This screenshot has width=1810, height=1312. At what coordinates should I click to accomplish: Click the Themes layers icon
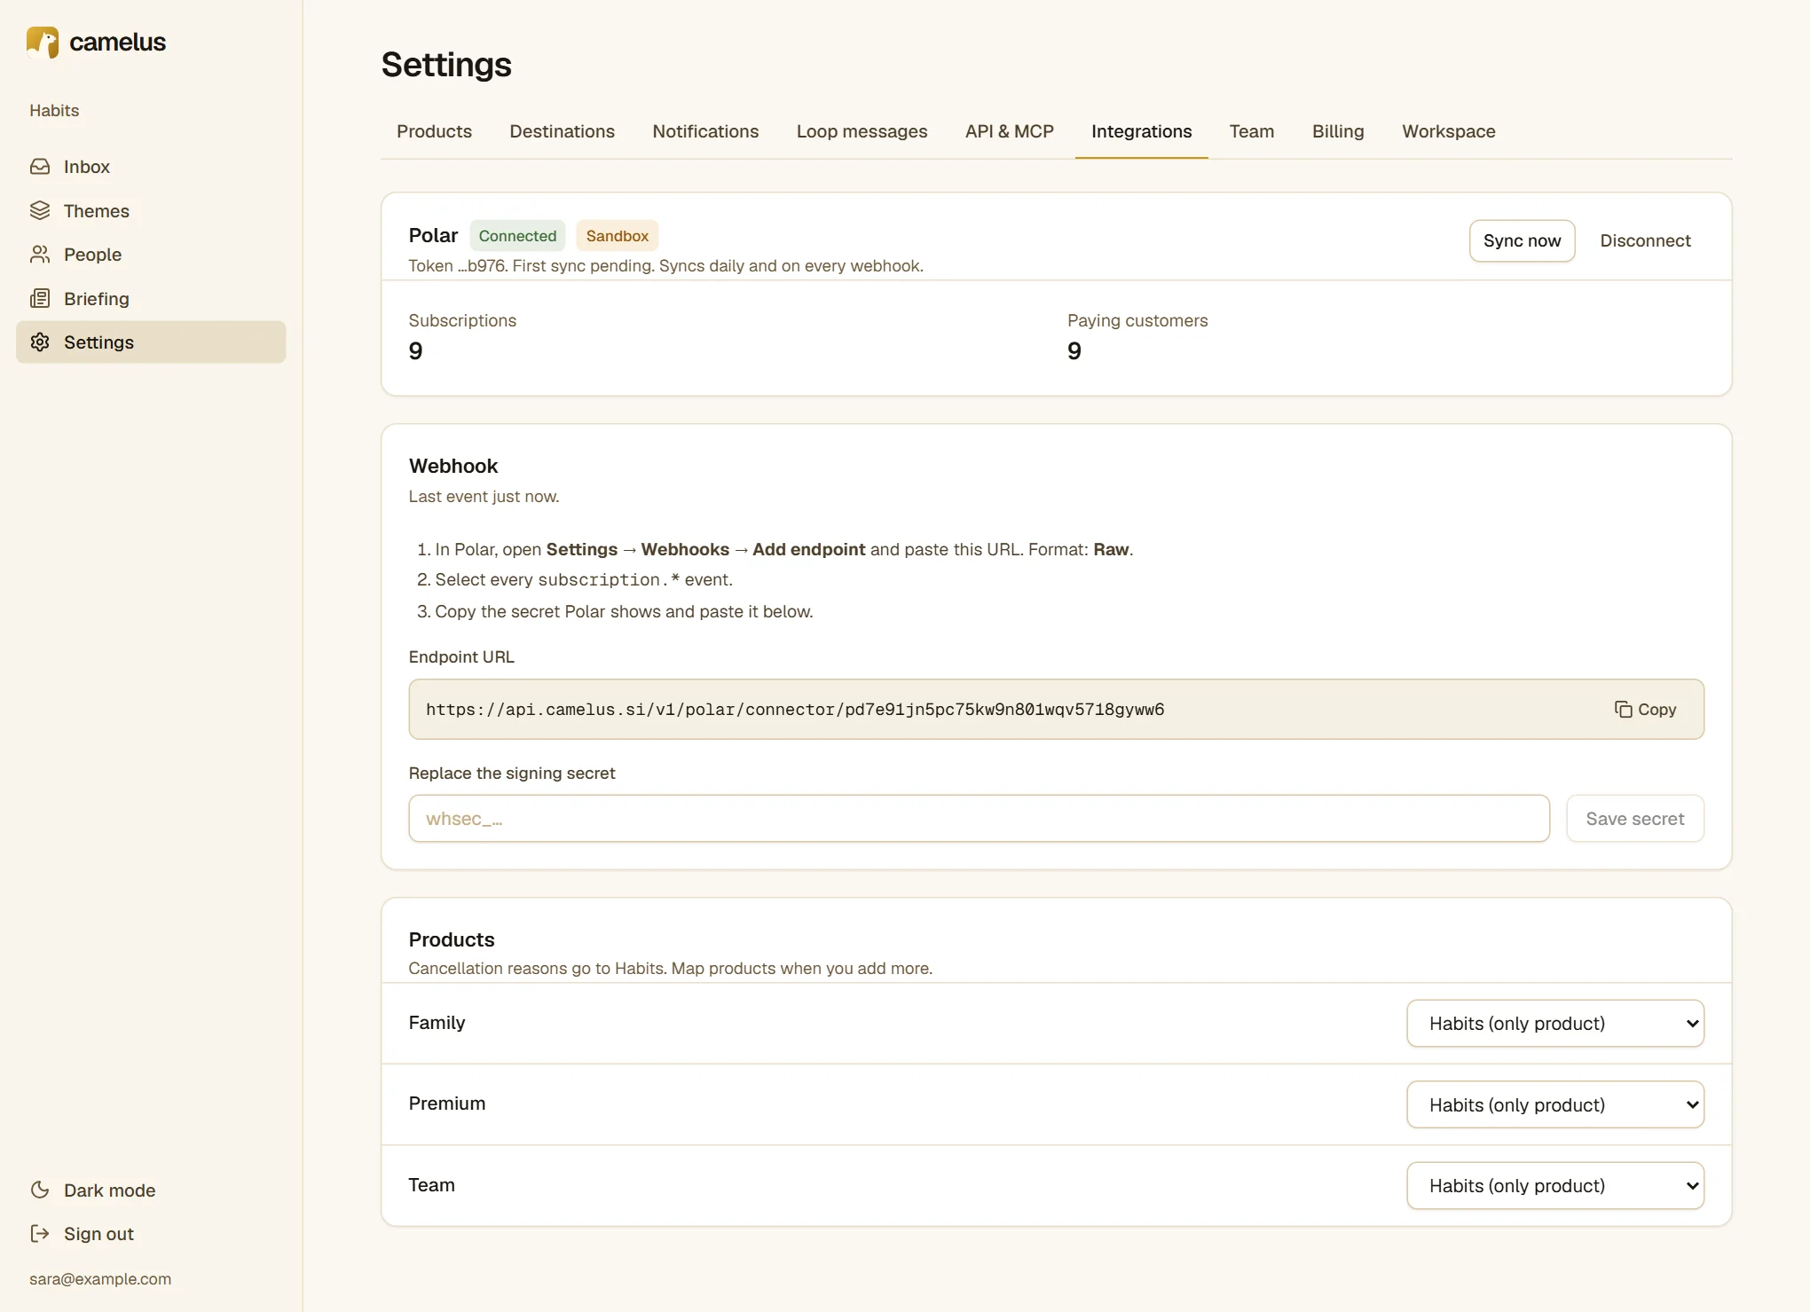pyautogui.click(x=40, y=210)
